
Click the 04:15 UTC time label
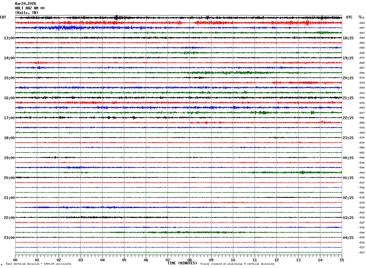pos(348,238)
